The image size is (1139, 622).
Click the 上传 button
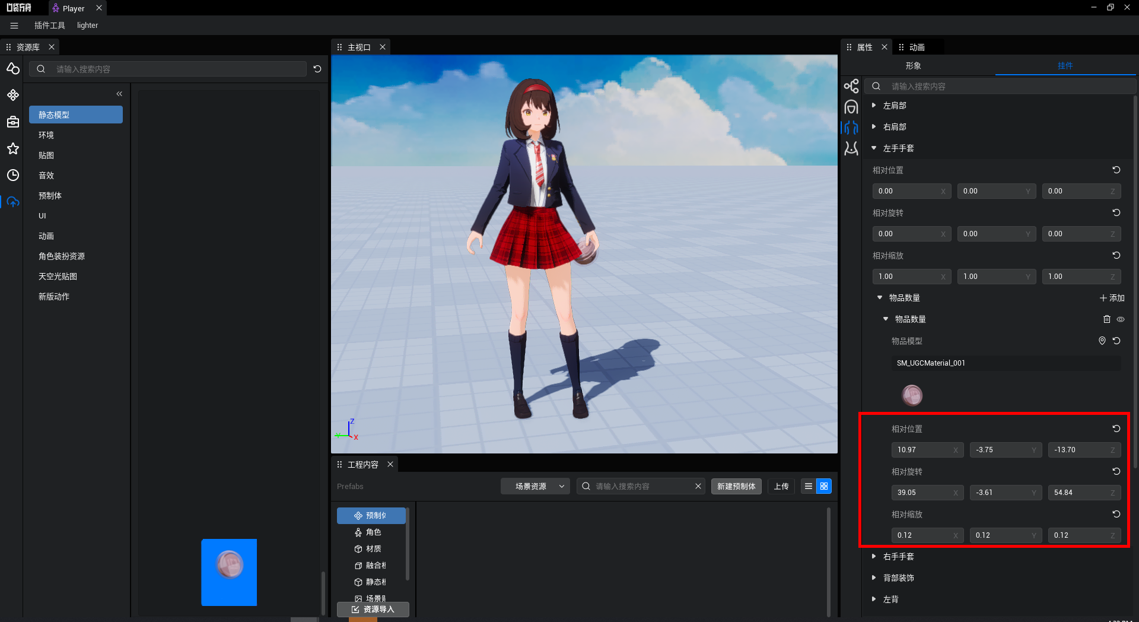click(781, 486)
